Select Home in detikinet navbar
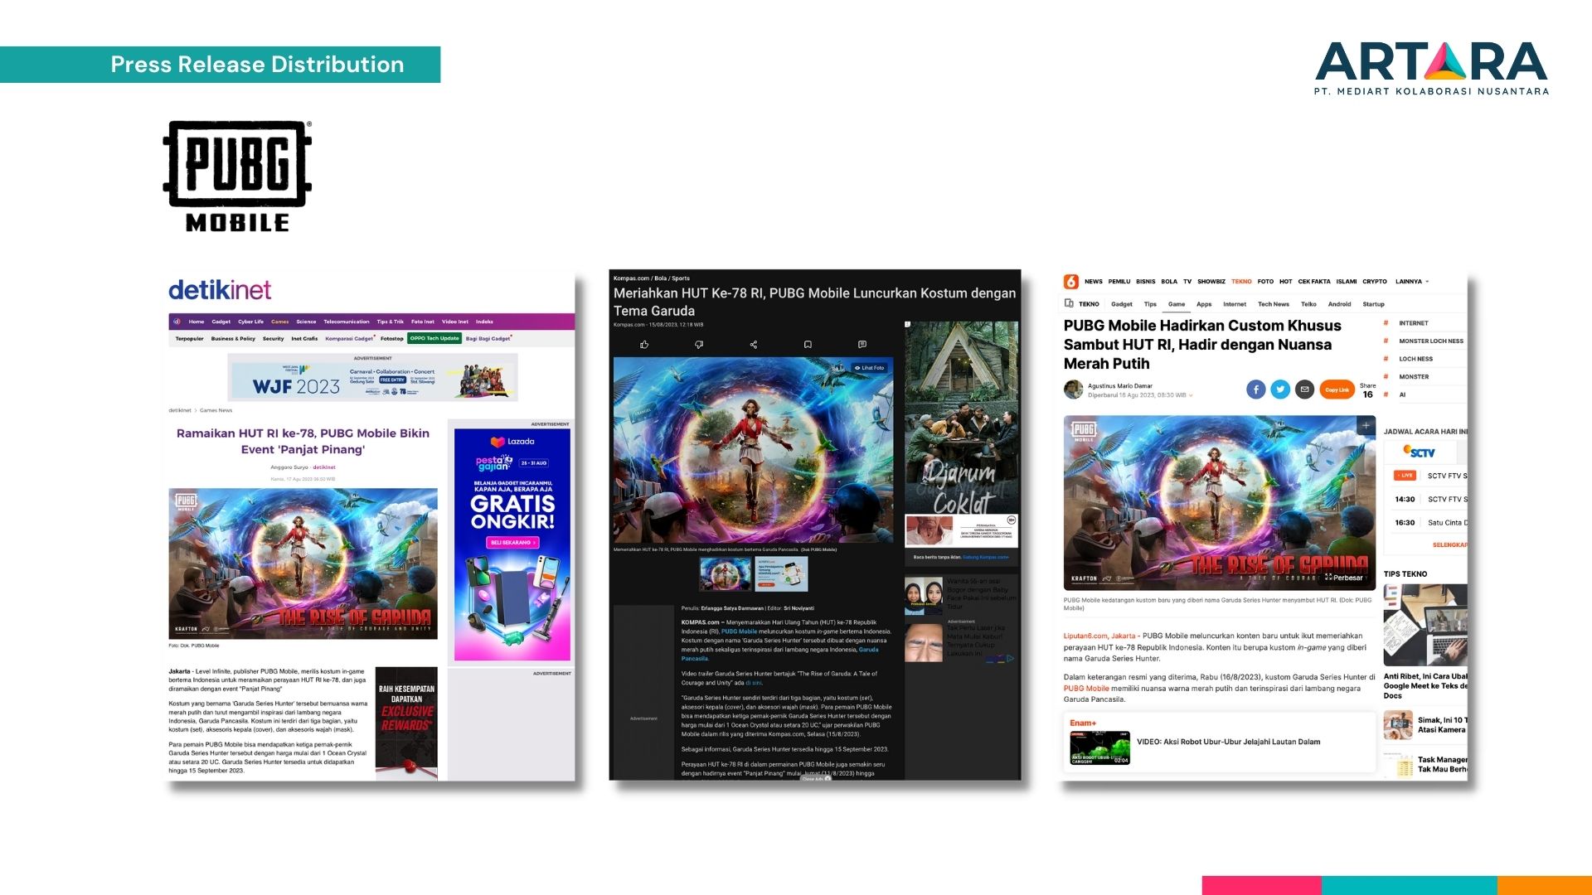 197,322
